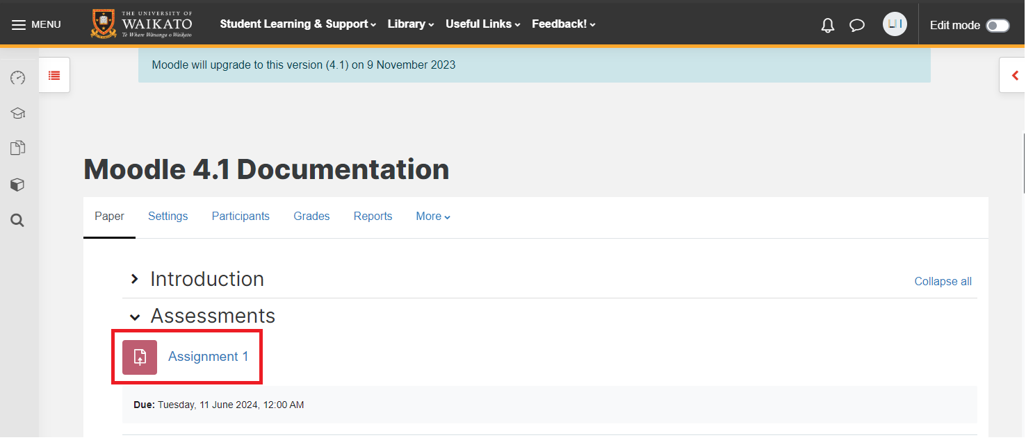Click the Assessments section heading
Viewport: 1026px width, 440px height.
[213, 316]
